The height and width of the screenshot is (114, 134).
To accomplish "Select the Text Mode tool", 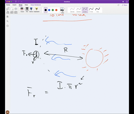I will (x=8, y=10).
